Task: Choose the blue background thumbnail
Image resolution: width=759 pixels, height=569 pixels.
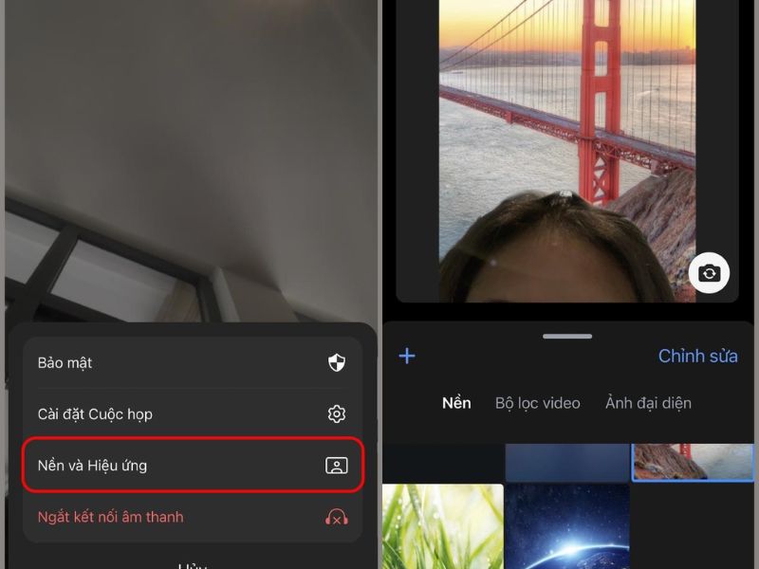Action: click(567, 462)
